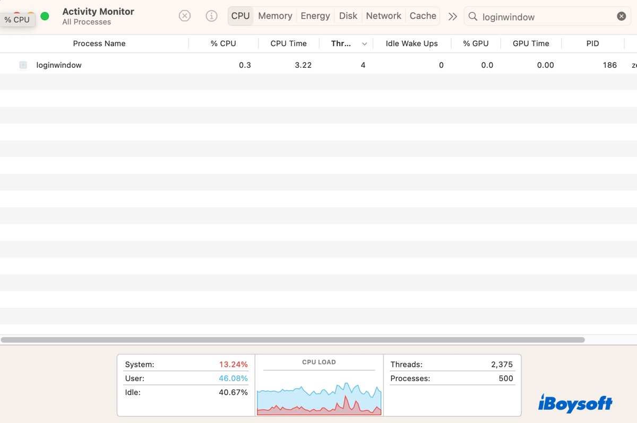The height and width of the screenshot is (423, 637).
Task: Sort by the Process Name column header
Action: click(99, 43)
